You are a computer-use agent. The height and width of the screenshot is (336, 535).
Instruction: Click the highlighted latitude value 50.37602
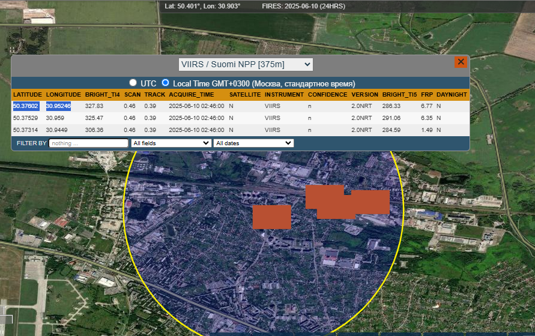(26, 106)
